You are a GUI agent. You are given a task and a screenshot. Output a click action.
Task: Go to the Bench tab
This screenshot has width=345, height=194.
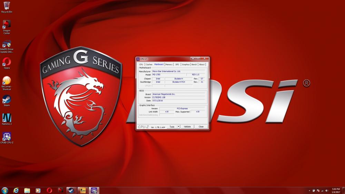click(x=194, y=64)
